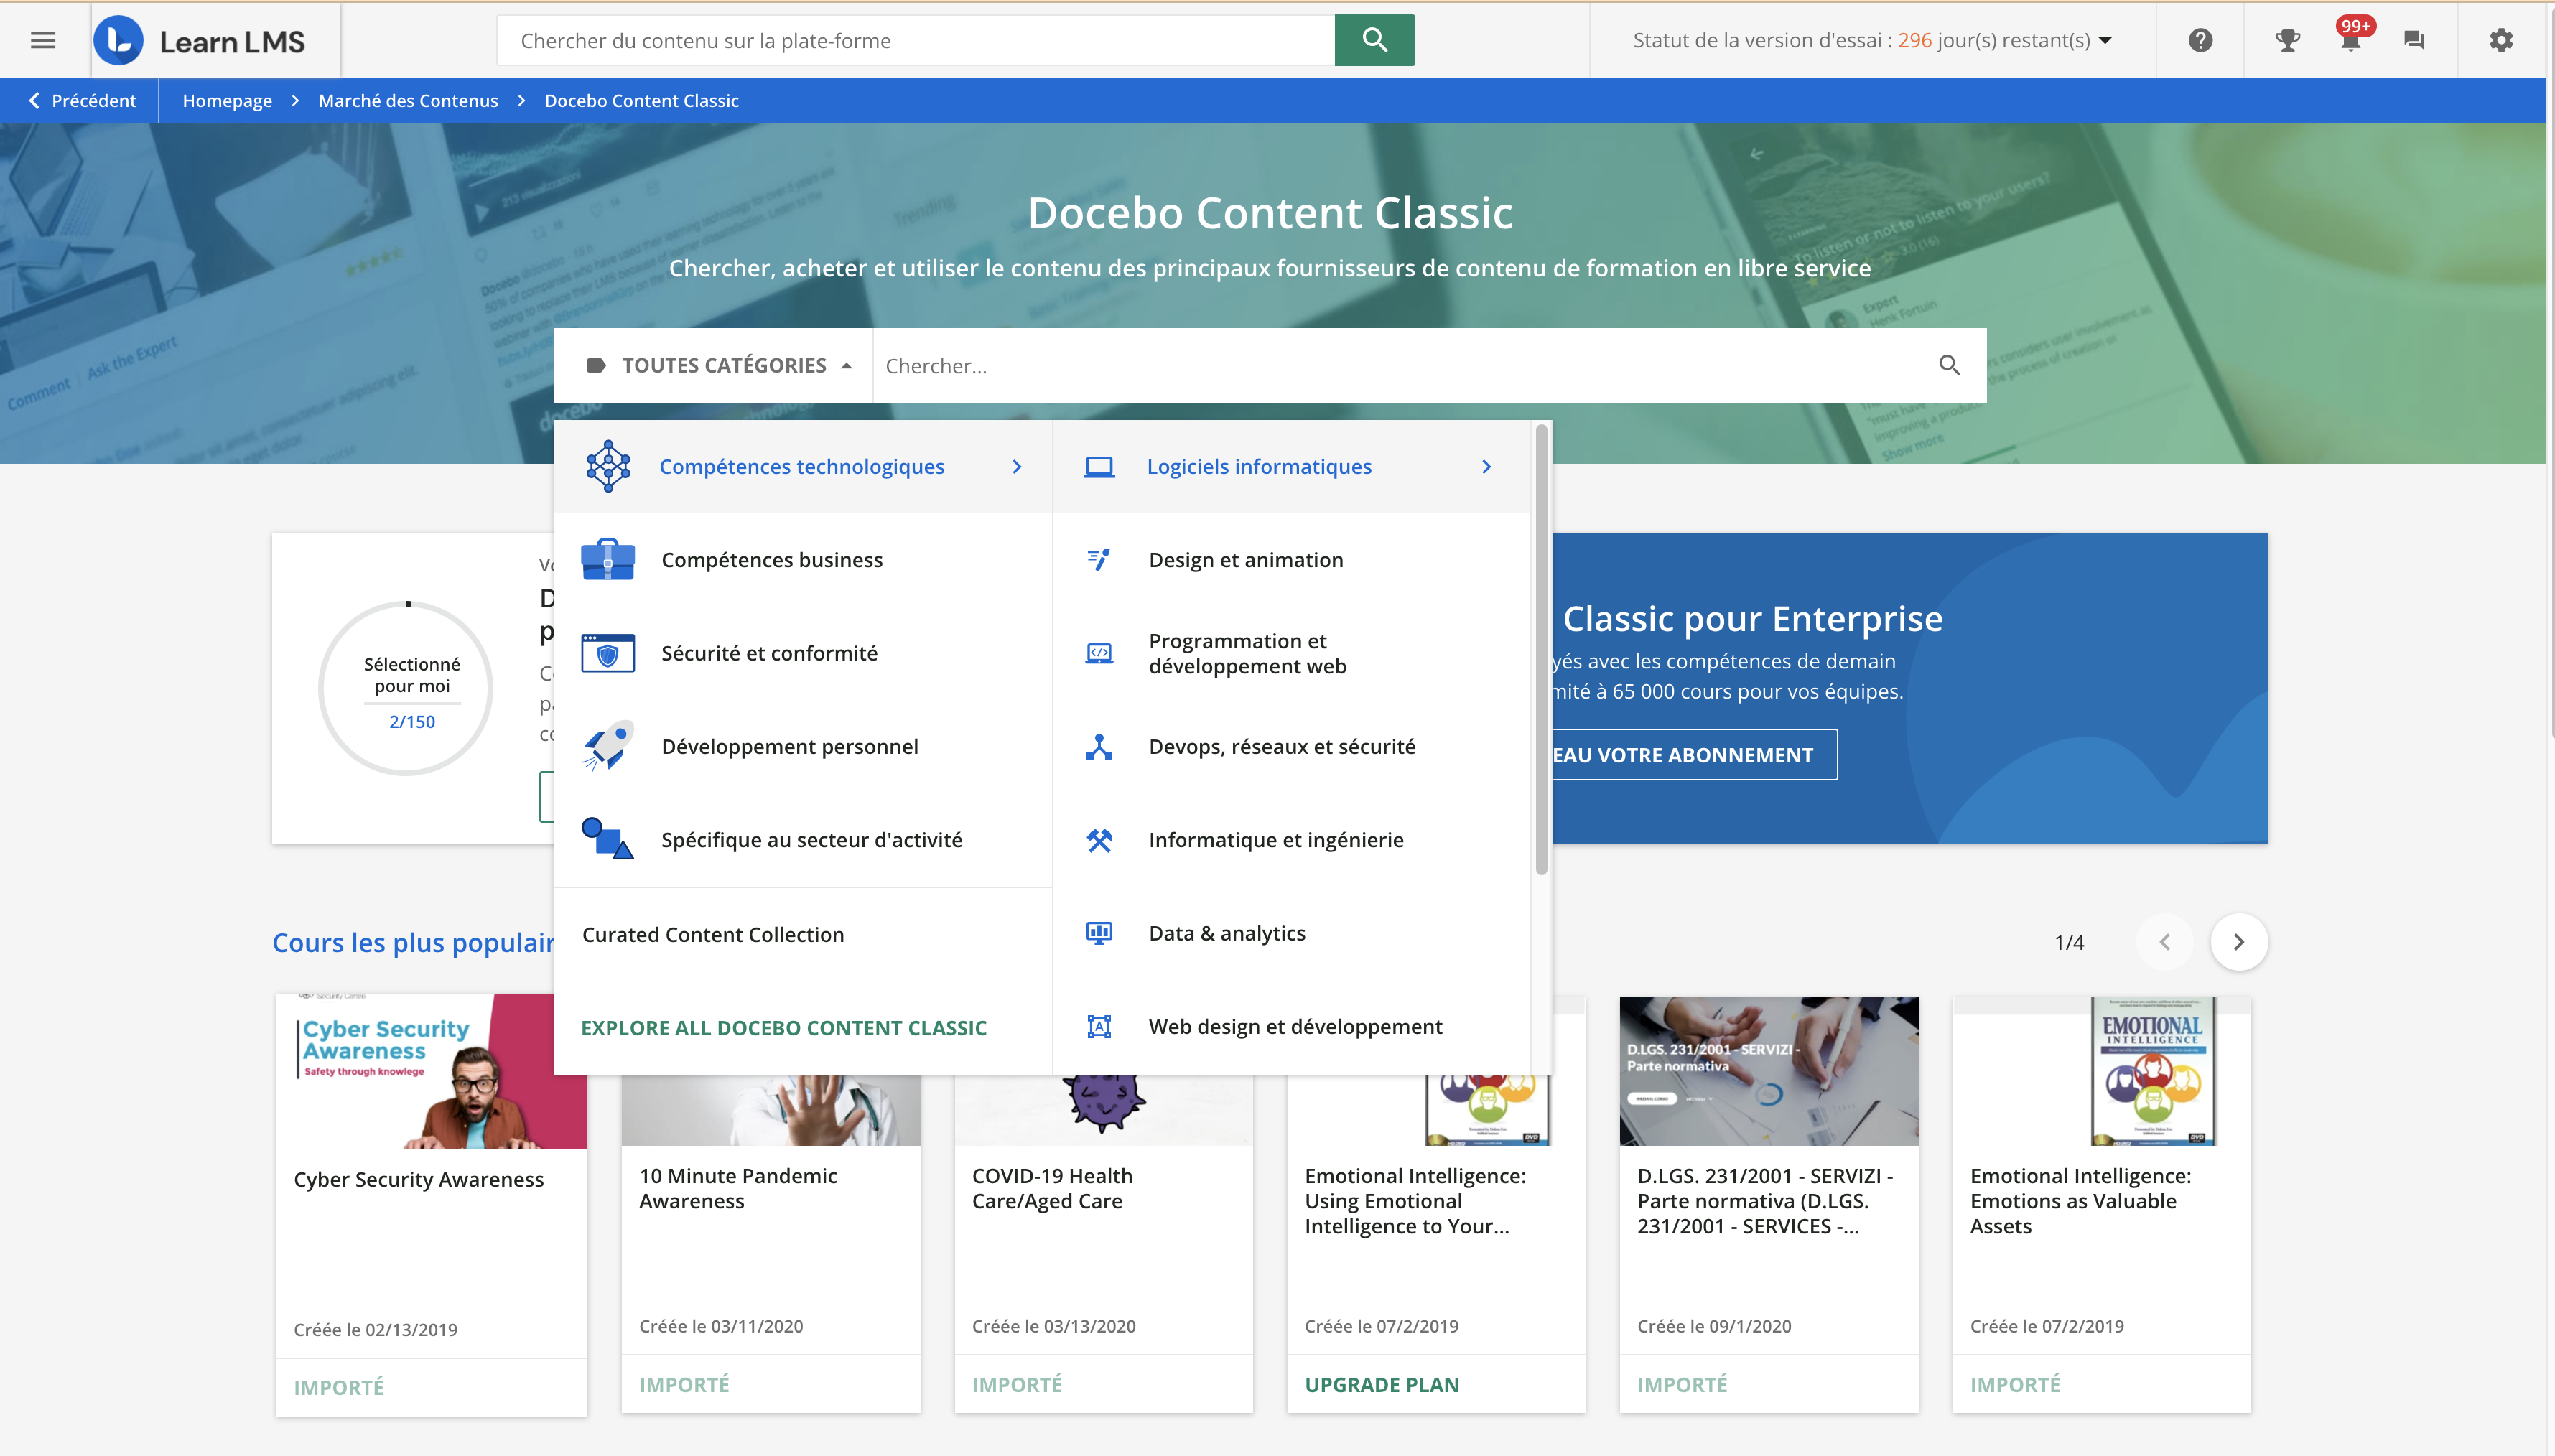Viewport: 2555px width, 1456px height.
Task: Click the magnifier in the Chercher field
Action: point(1949,365)
